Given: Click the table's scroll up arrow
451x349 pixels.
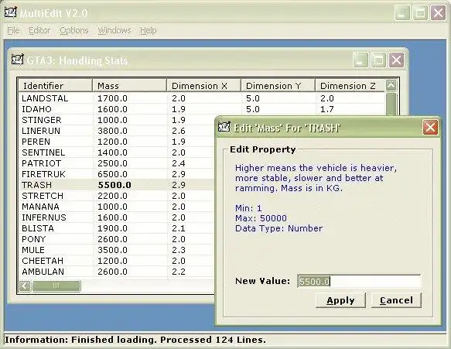Looking at the screenshot, I should coord(391,85).
